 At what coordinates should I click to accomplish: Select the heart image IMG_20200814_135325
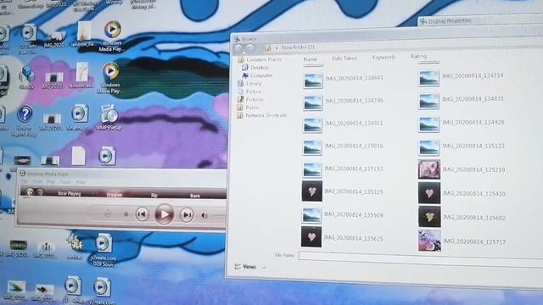311,191
